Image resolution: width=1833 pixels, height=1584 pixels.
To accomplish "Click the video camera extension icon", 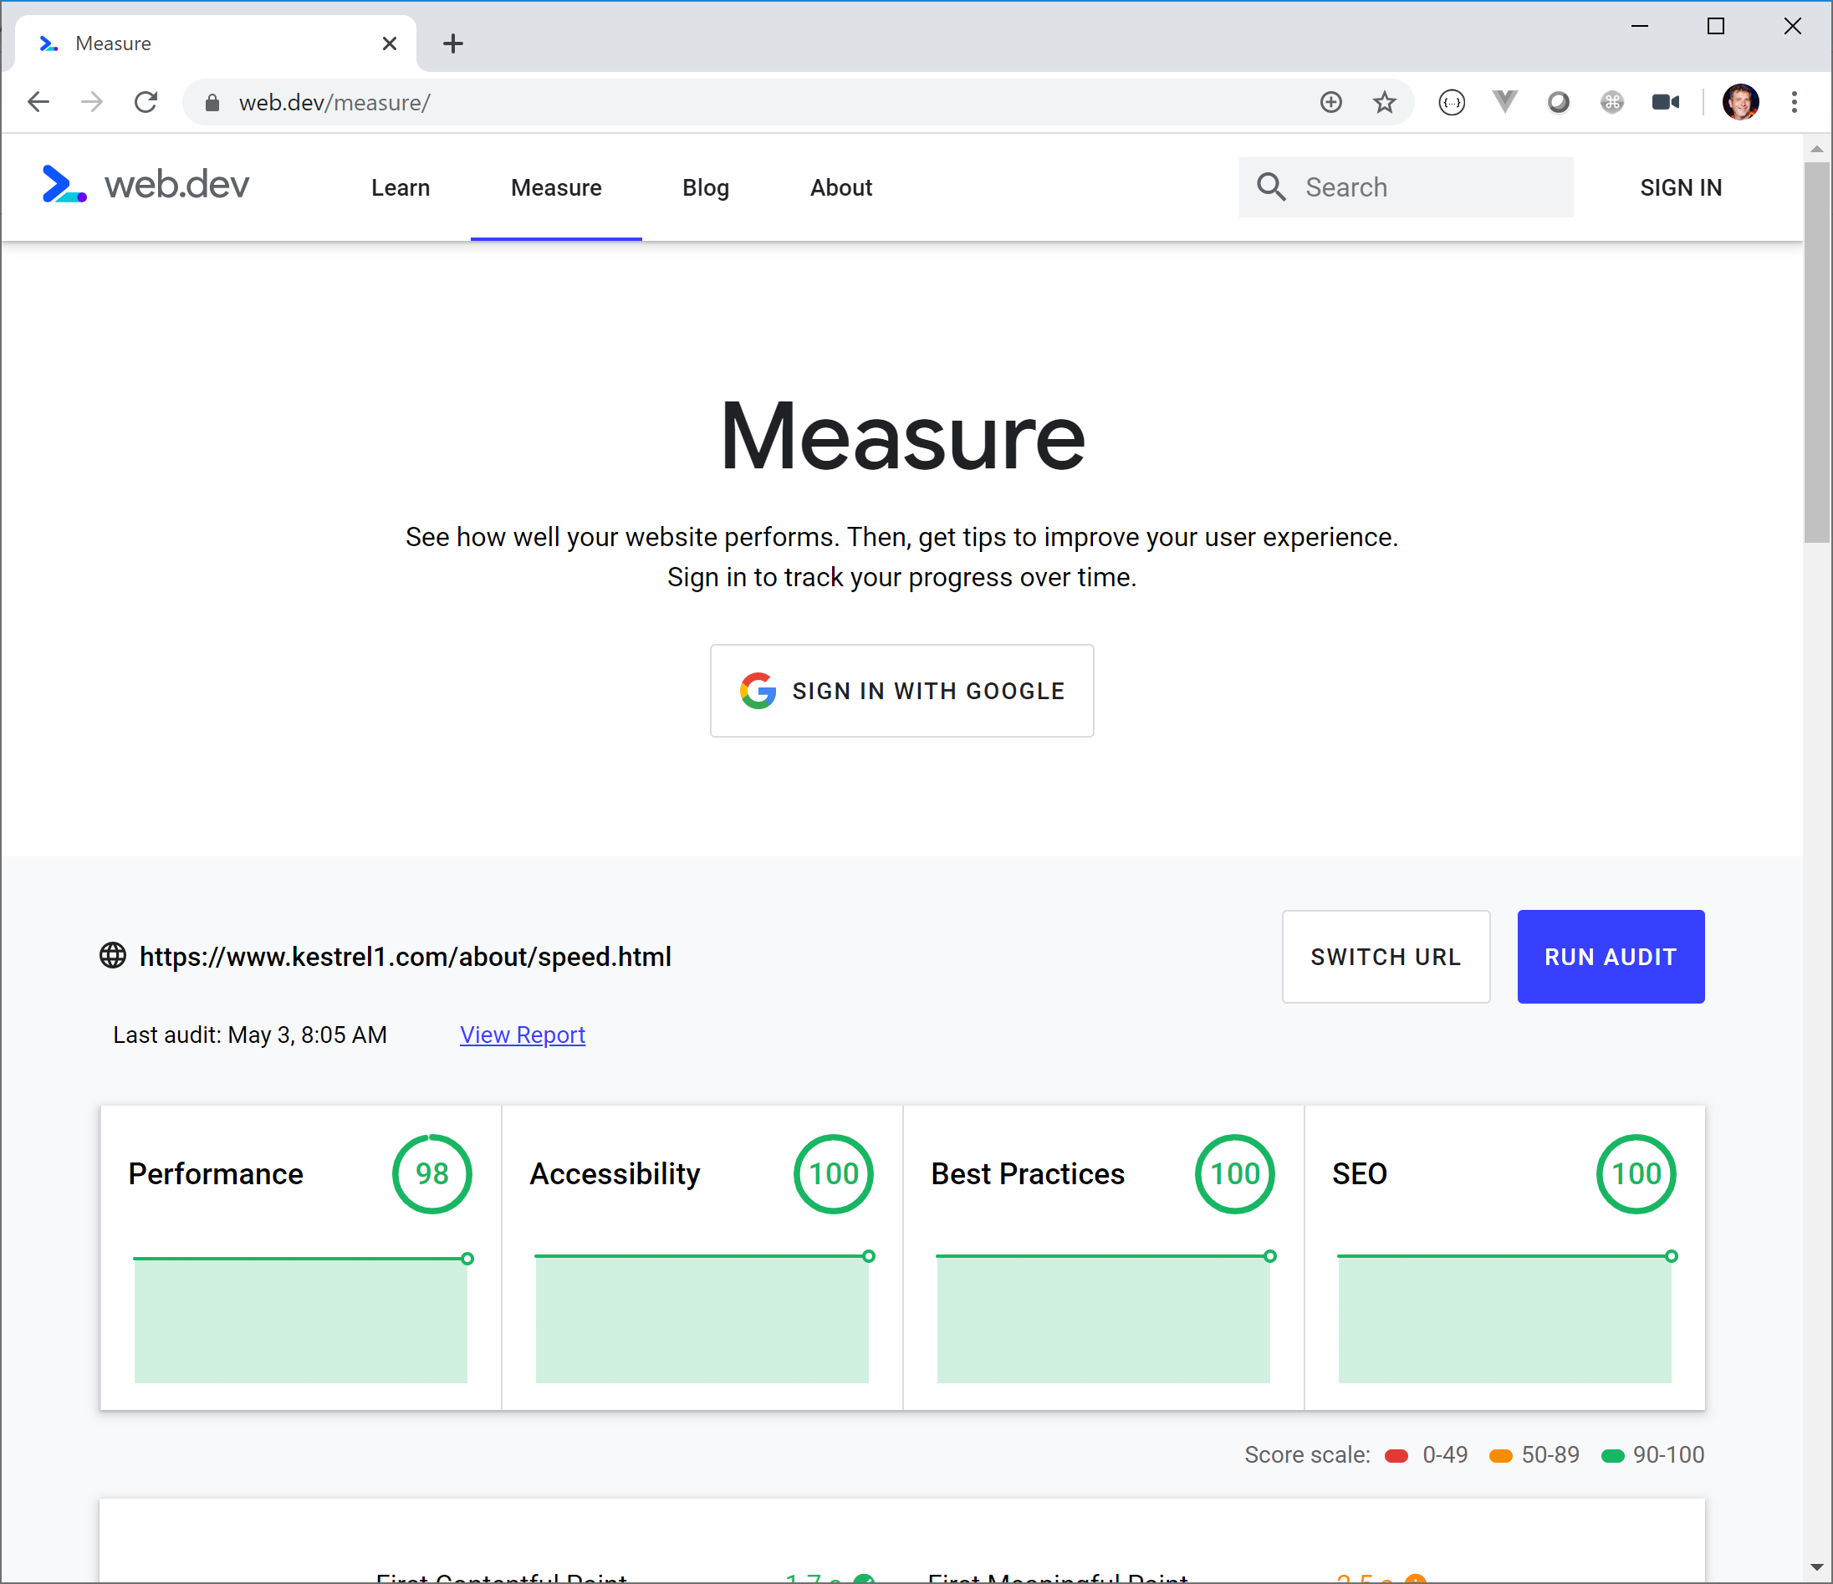I will 1665,103.
